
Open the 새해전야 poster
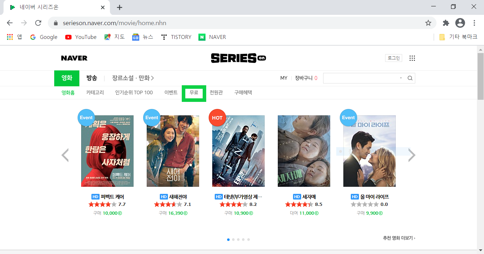click(x=173, y=151)
